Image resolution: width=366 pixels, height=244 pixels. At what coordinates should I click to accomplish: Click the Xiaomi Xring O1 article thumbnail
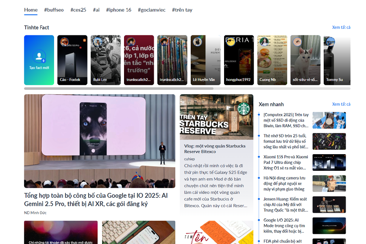coord(329,163)
